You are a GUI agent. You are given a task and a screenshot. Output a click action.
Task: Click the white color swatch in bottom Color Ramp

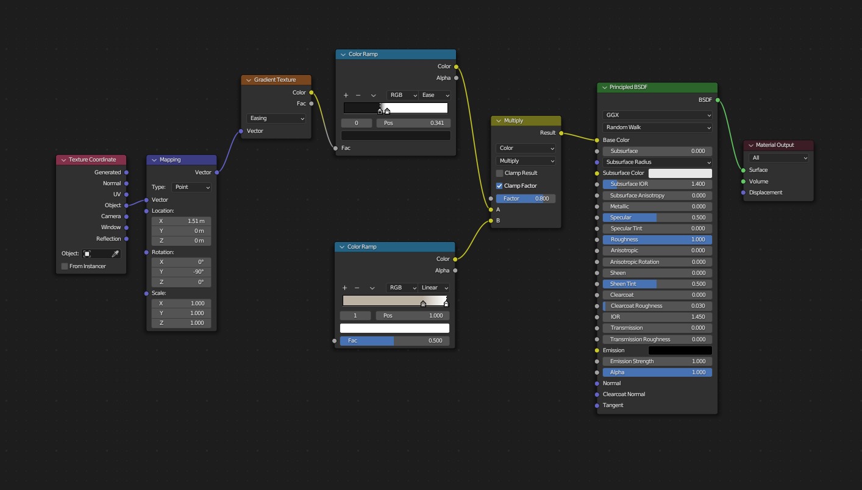pos(394,328)
